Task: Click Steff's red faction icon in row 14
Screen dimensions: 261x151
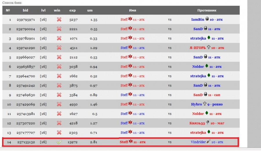Action: point(130,141)
